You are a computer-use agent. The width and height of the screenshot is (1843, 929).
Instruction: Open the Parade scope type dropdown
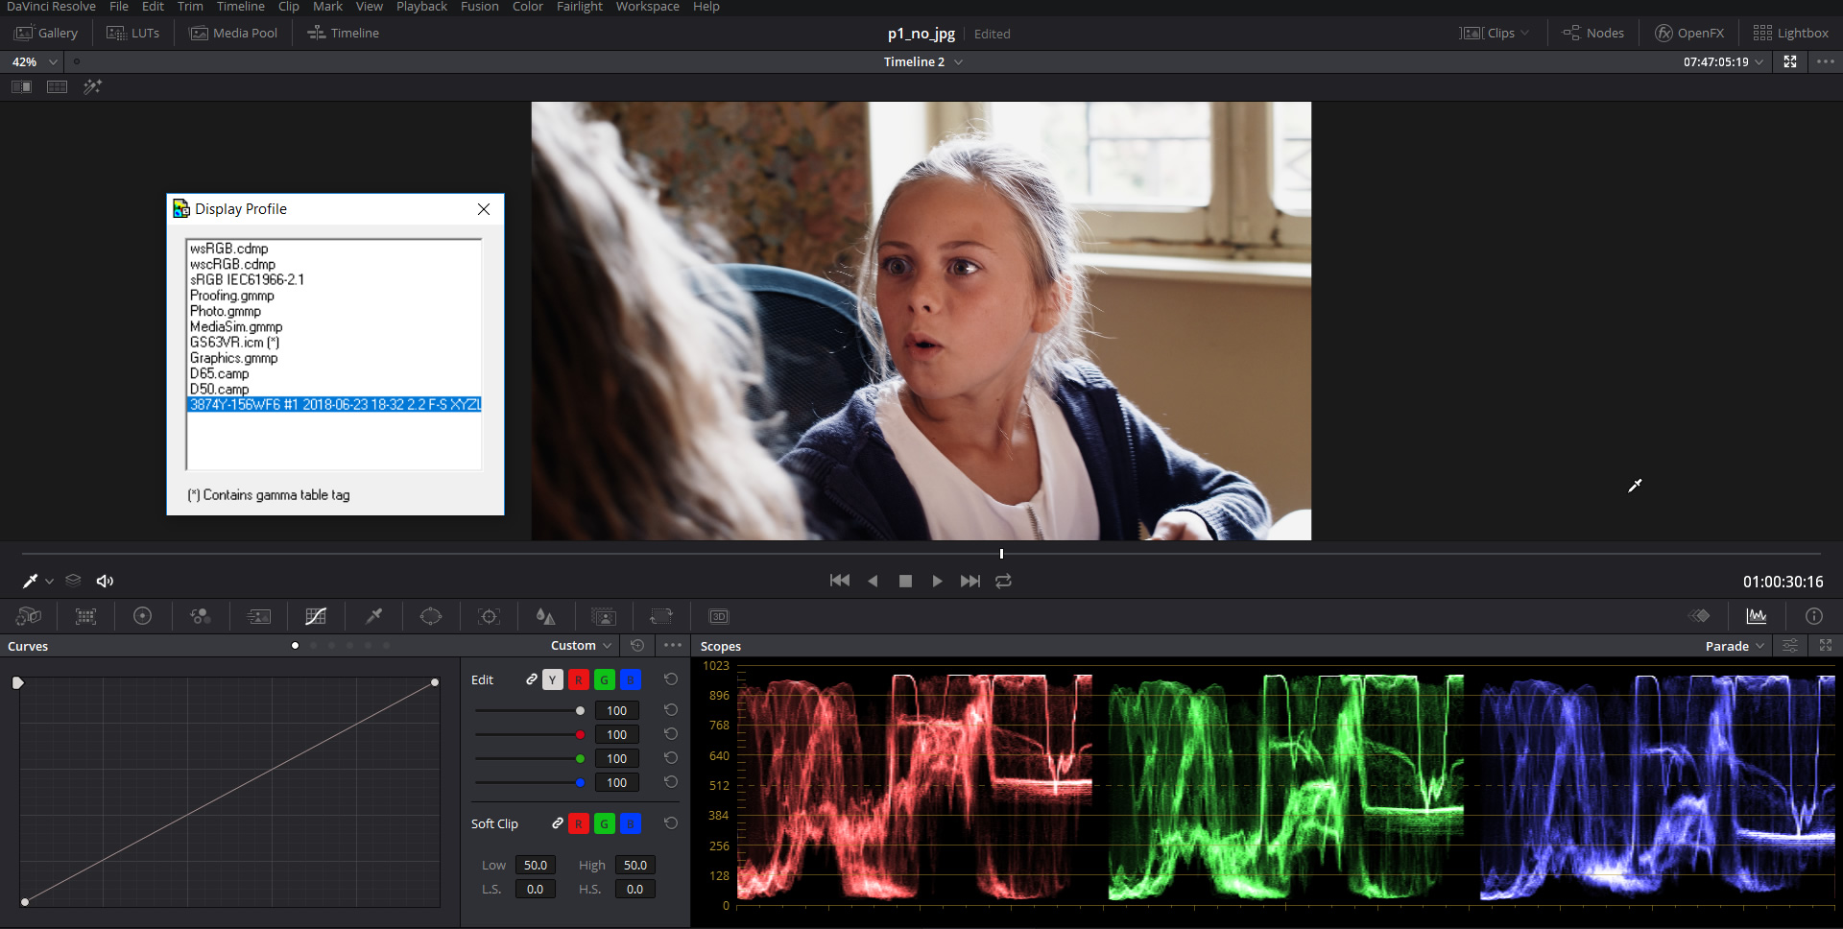pos(1735,646)
